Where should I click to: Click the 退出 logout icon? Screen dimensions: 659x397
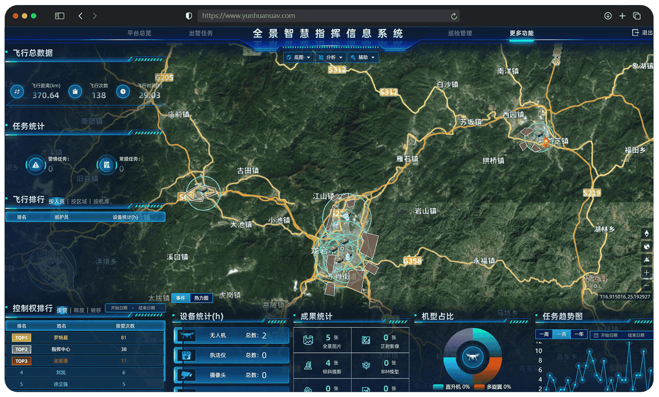coord(635,32)
